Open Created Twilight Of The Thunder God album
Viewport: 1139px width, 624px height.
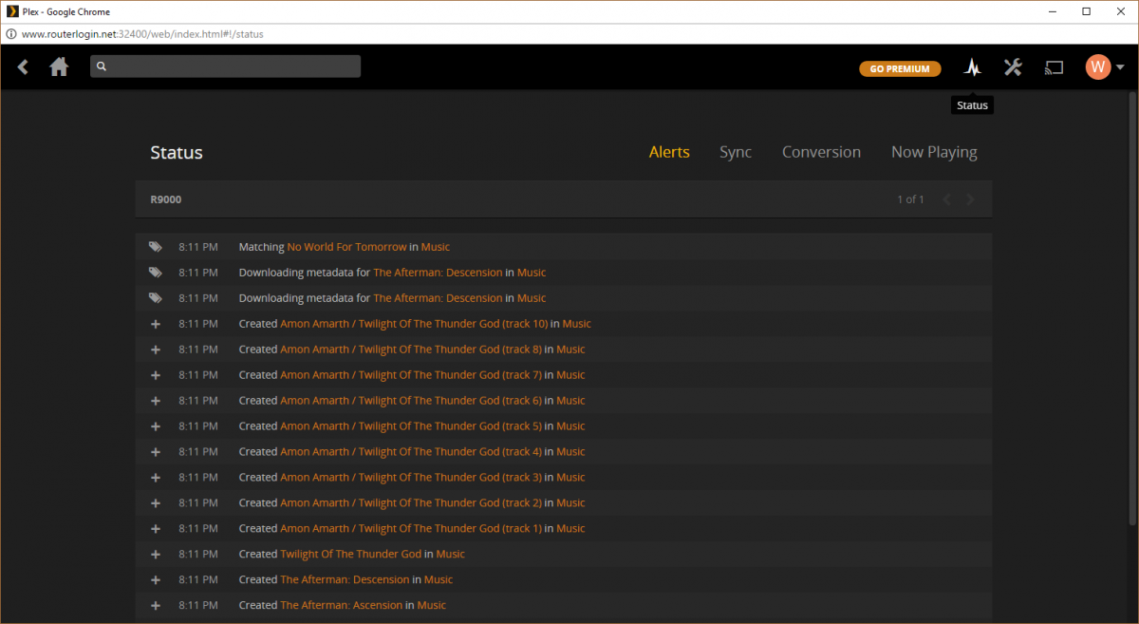[x=350, y=555]
